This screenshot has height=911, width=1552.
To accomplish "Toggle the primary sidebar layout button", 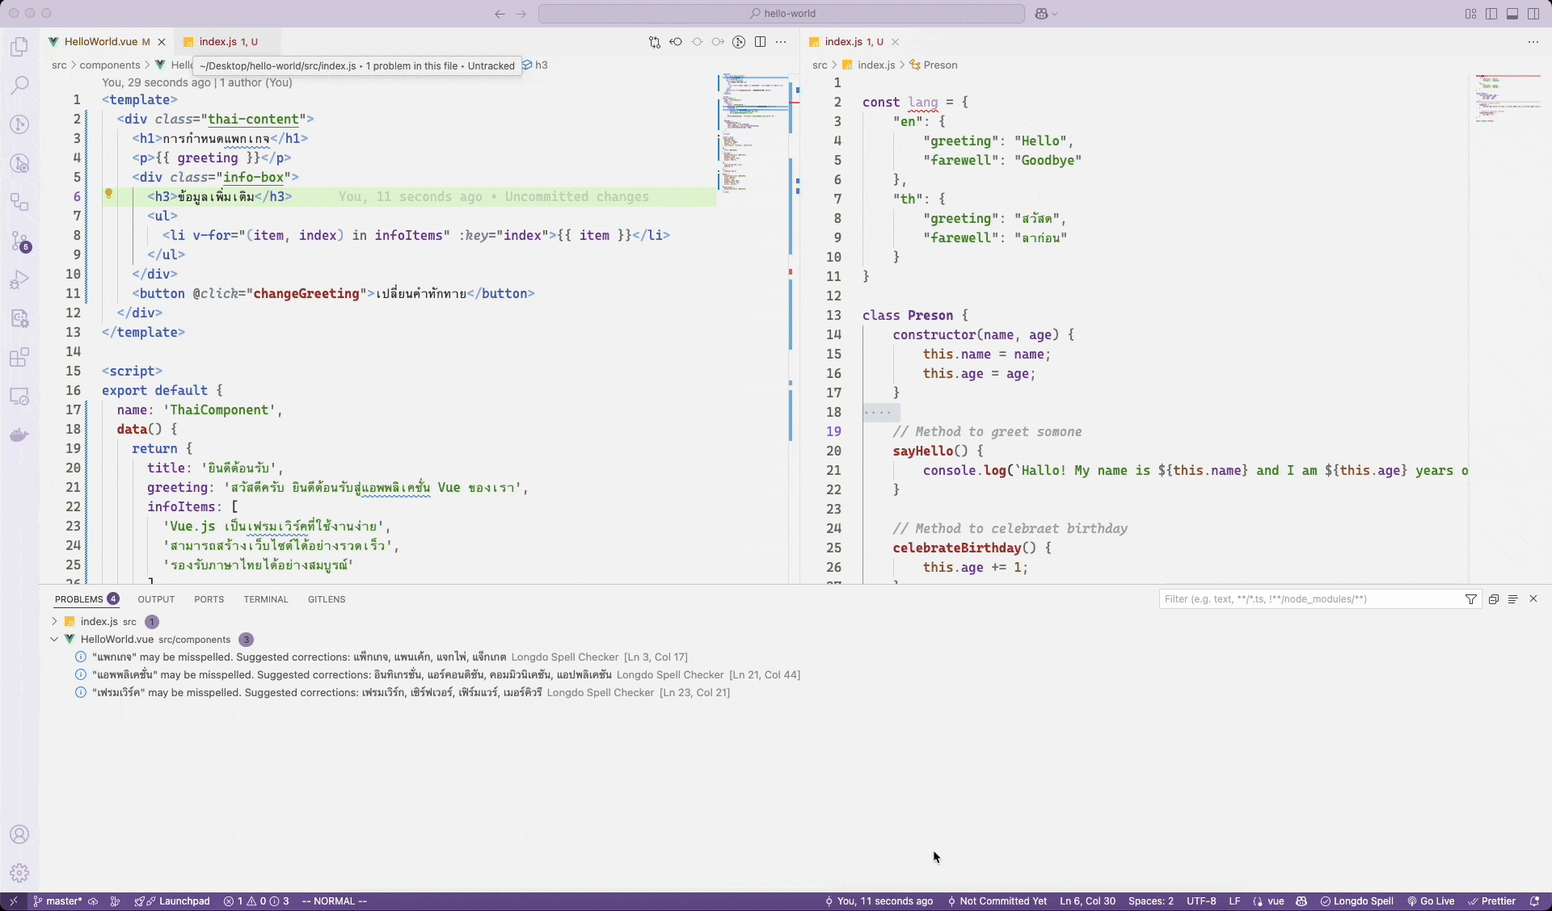I will pos(1491,14).
